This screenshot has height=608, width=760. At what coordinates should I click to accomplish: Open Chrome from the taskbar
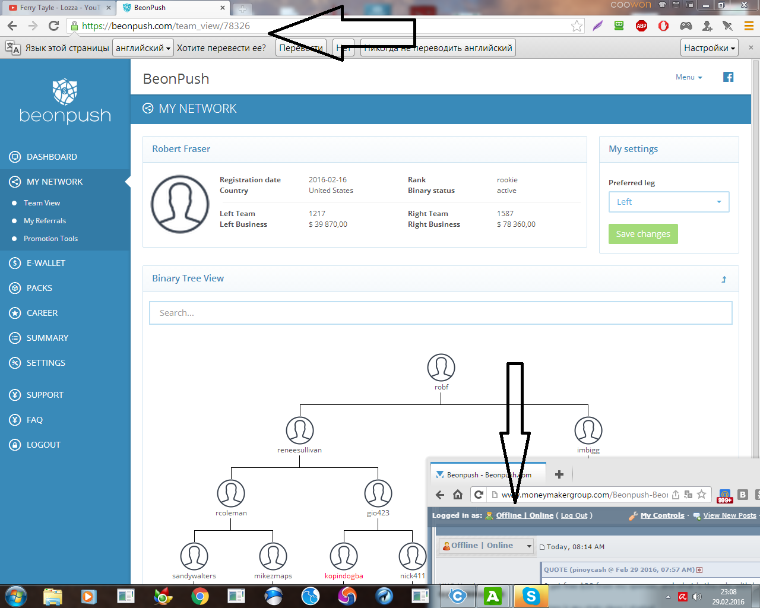[200, 596]
